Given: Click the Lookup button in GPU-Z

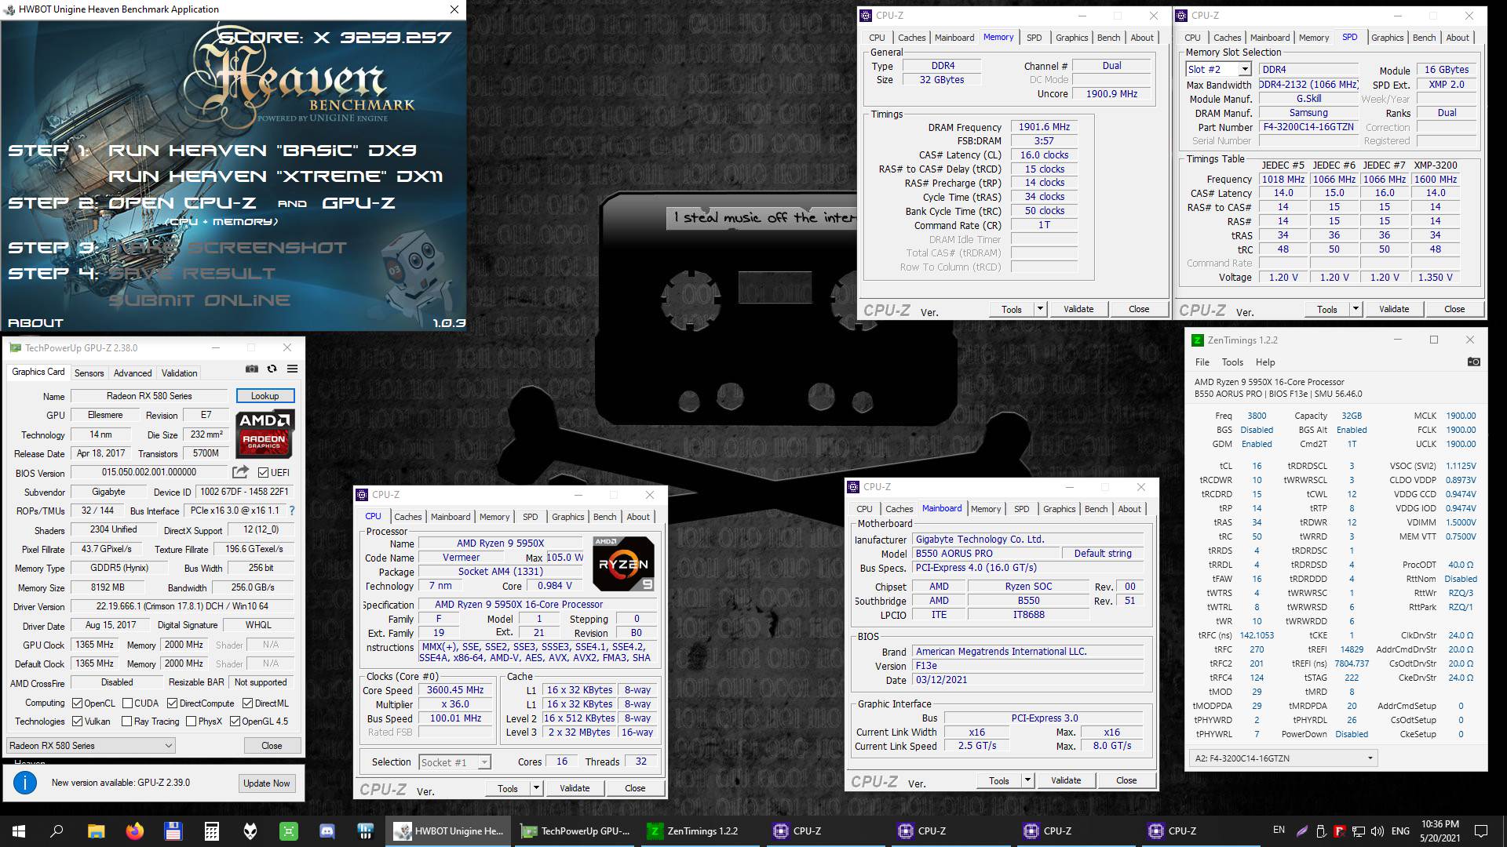Looking at the screenshot, I should 265,396.
